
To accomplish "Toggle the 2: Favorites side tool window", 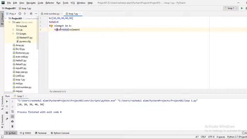I will coord(2,121).
